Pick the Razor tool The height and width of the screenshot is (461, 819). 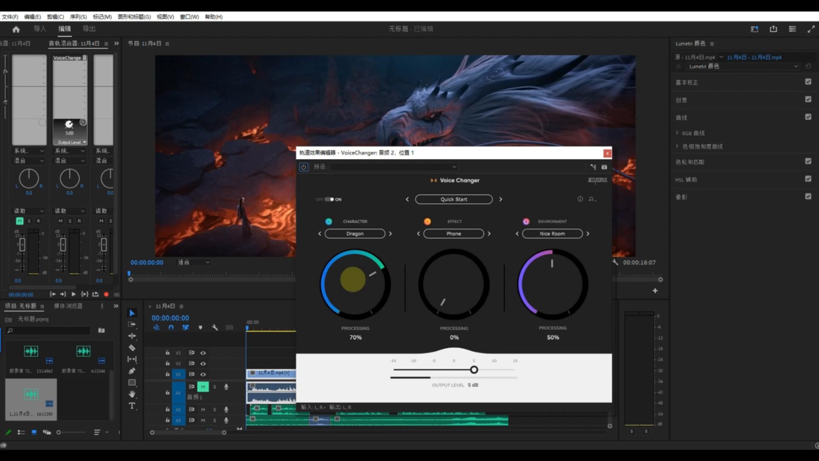132,348
